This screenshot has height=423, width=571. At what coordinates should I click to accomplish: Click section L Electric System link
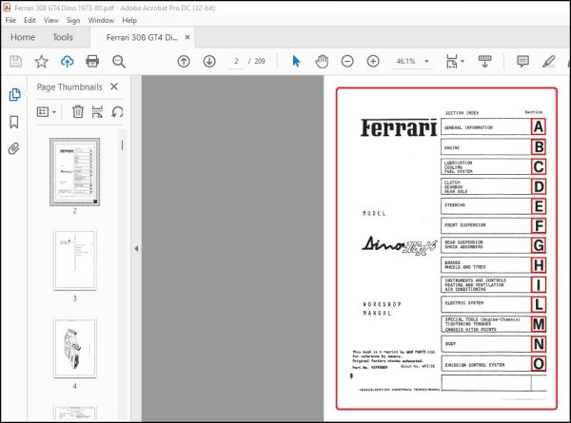(x=493, y=304)
